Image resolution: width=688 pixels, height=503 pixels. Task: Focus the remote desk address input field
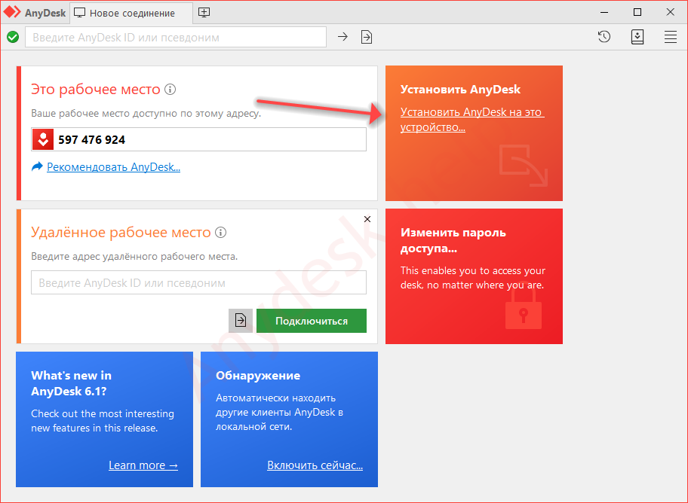(x=198, y=282)
